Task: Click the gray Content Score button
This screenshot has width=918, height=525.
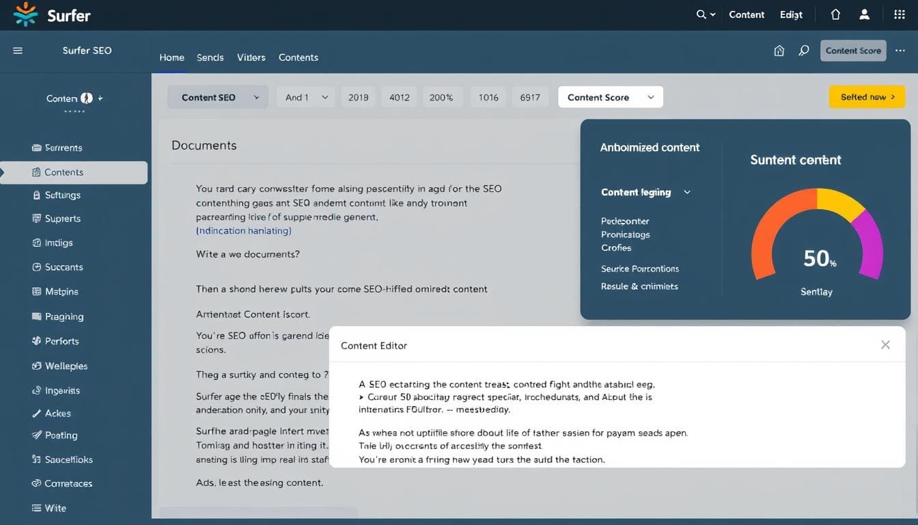Action: [x=852, y=51]
